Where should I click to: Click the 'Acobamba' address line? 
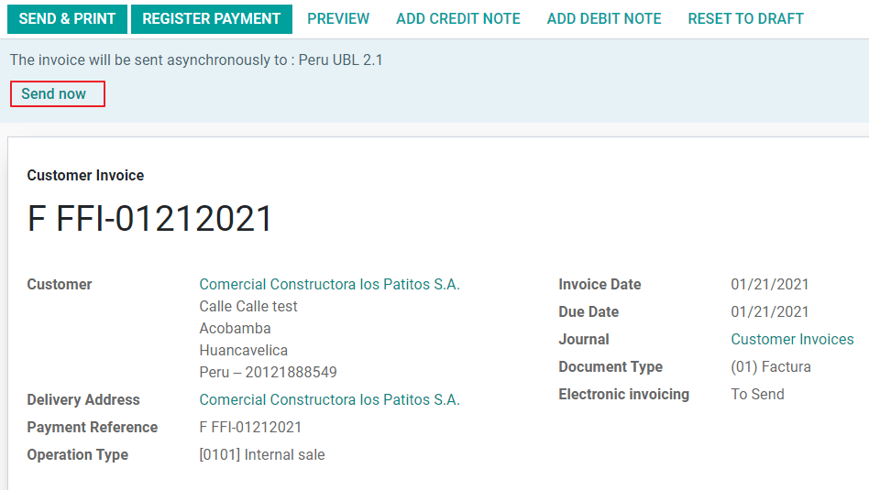click(x=235, y=328)
